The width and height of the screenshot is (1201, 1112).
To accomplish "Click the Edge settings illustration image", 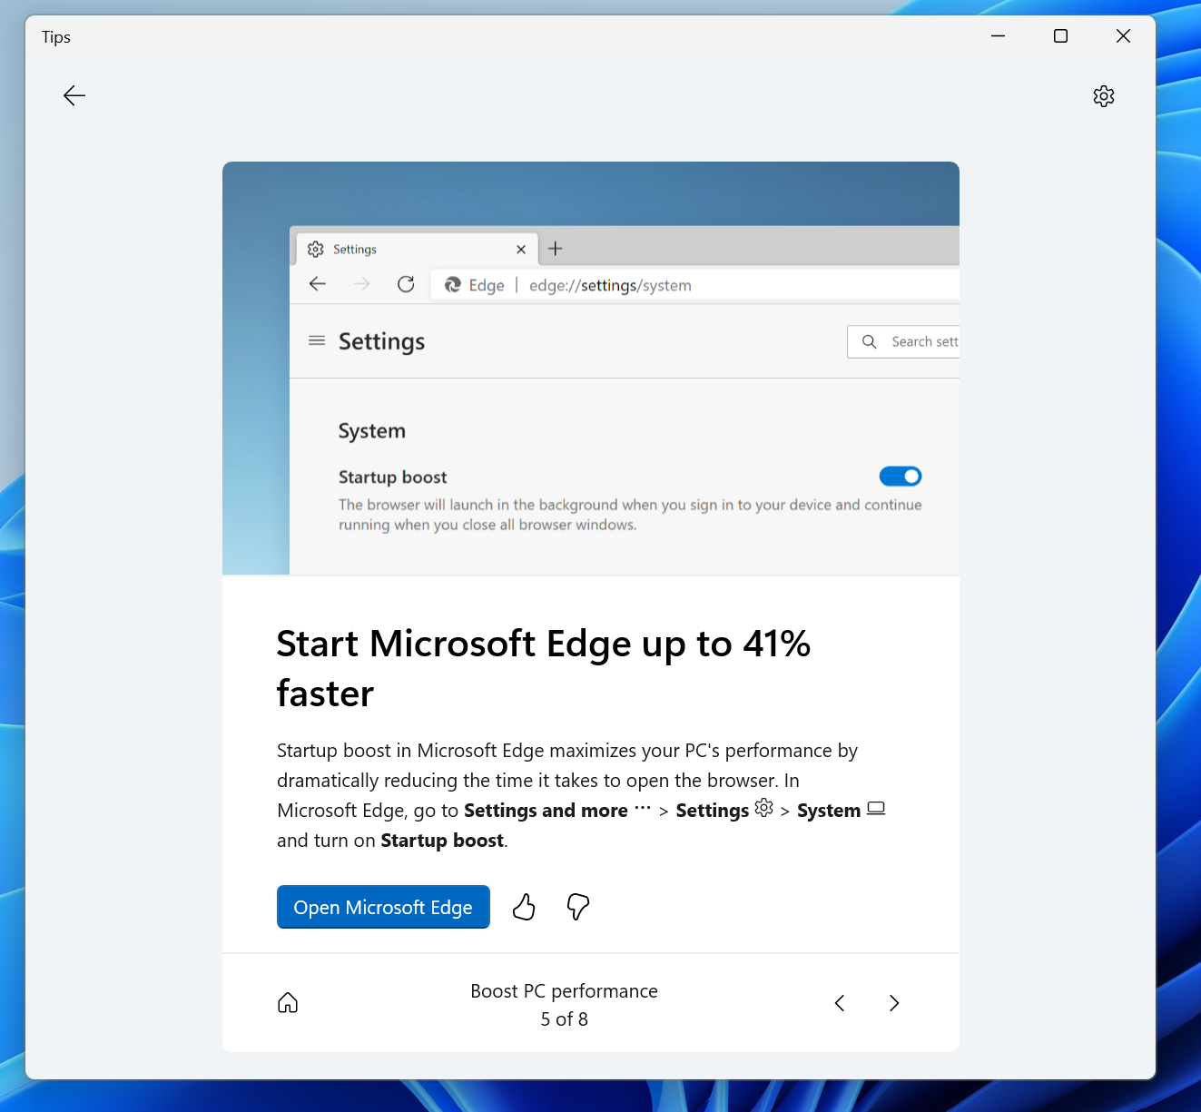I will [591, 369].
